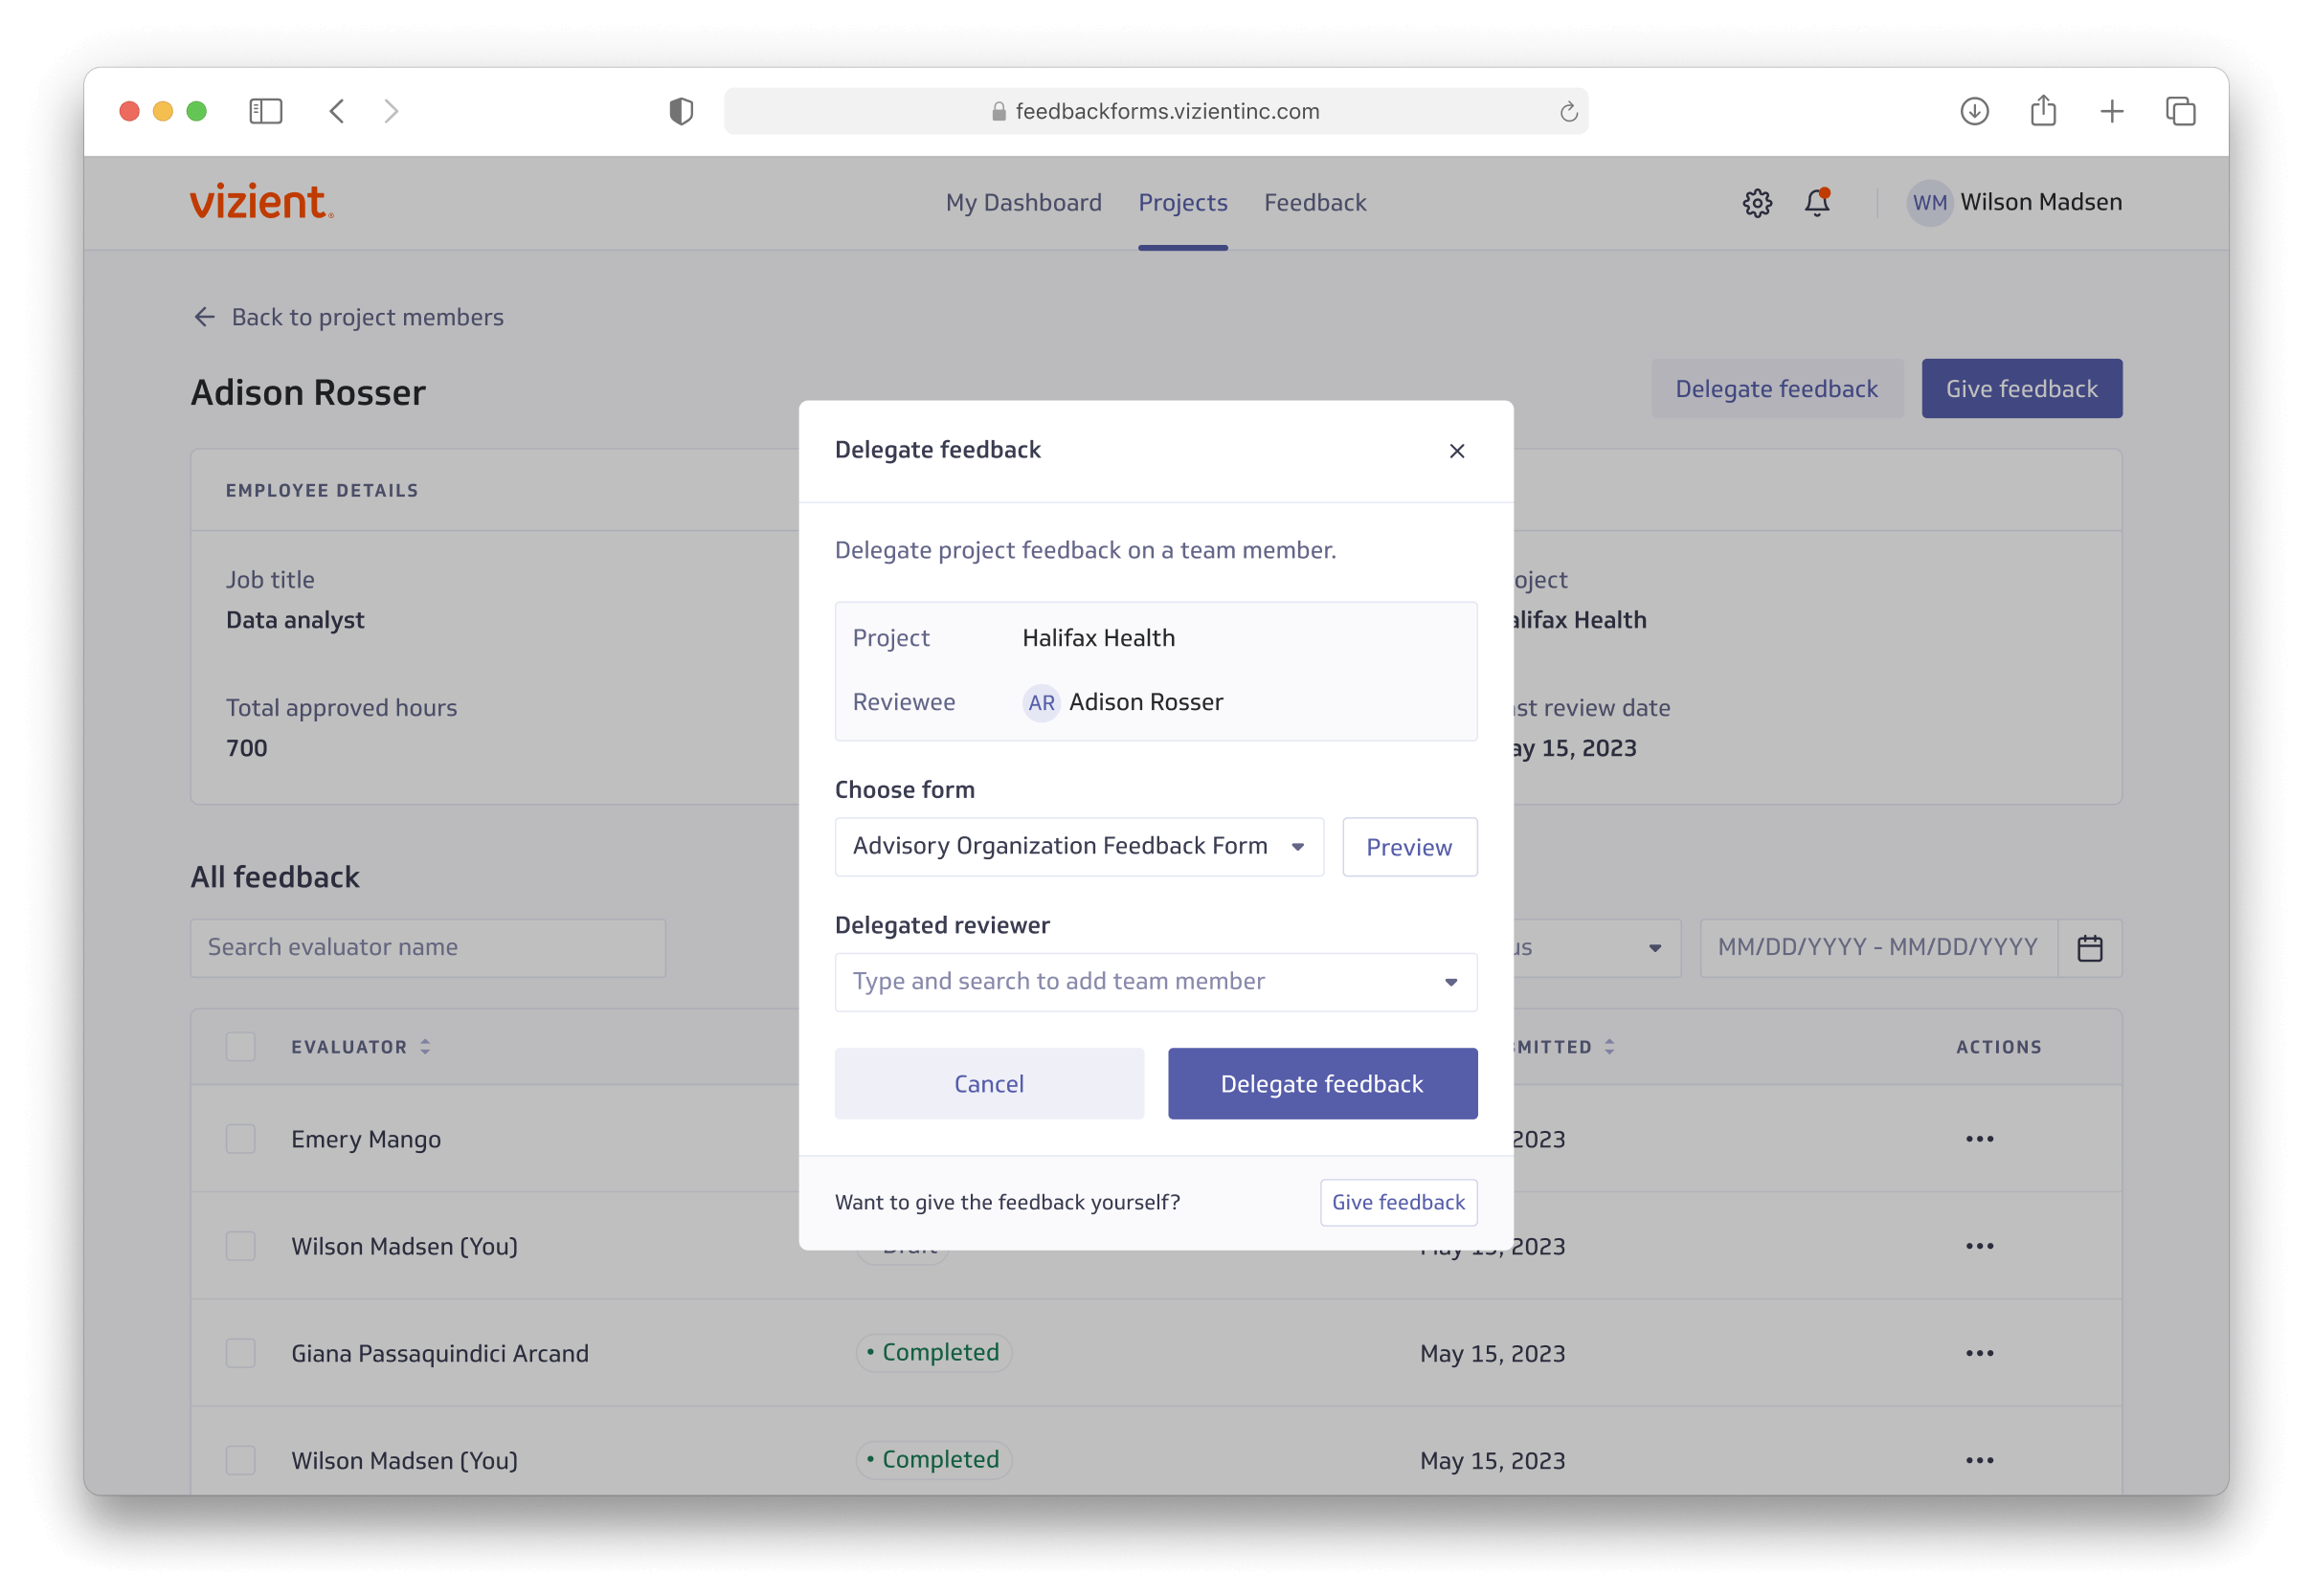Open the date range calendar picker
The image size is (2313, 1596).
tap(2089, 948)
